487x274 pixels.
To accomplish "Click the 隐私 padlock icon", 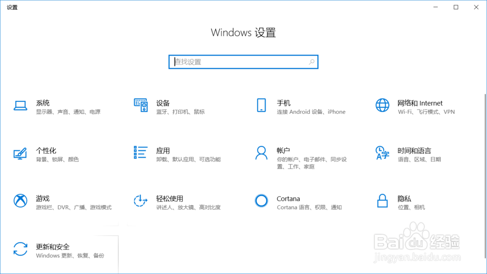I will (382, 200).
